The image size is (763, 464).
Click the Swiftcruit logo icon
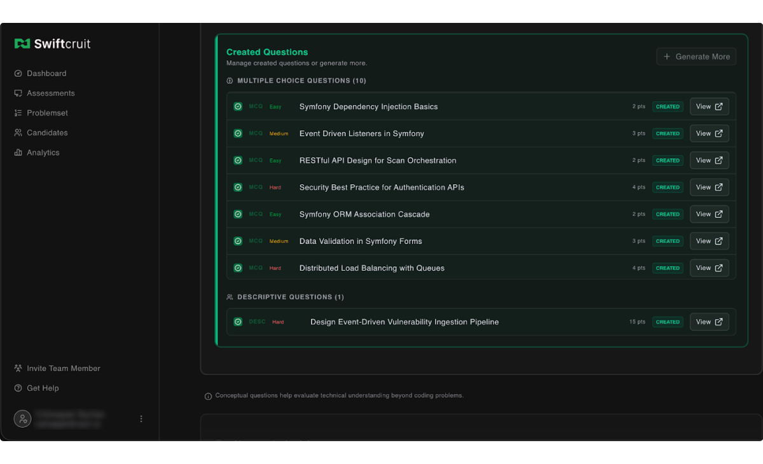click(x=22, y=44)
